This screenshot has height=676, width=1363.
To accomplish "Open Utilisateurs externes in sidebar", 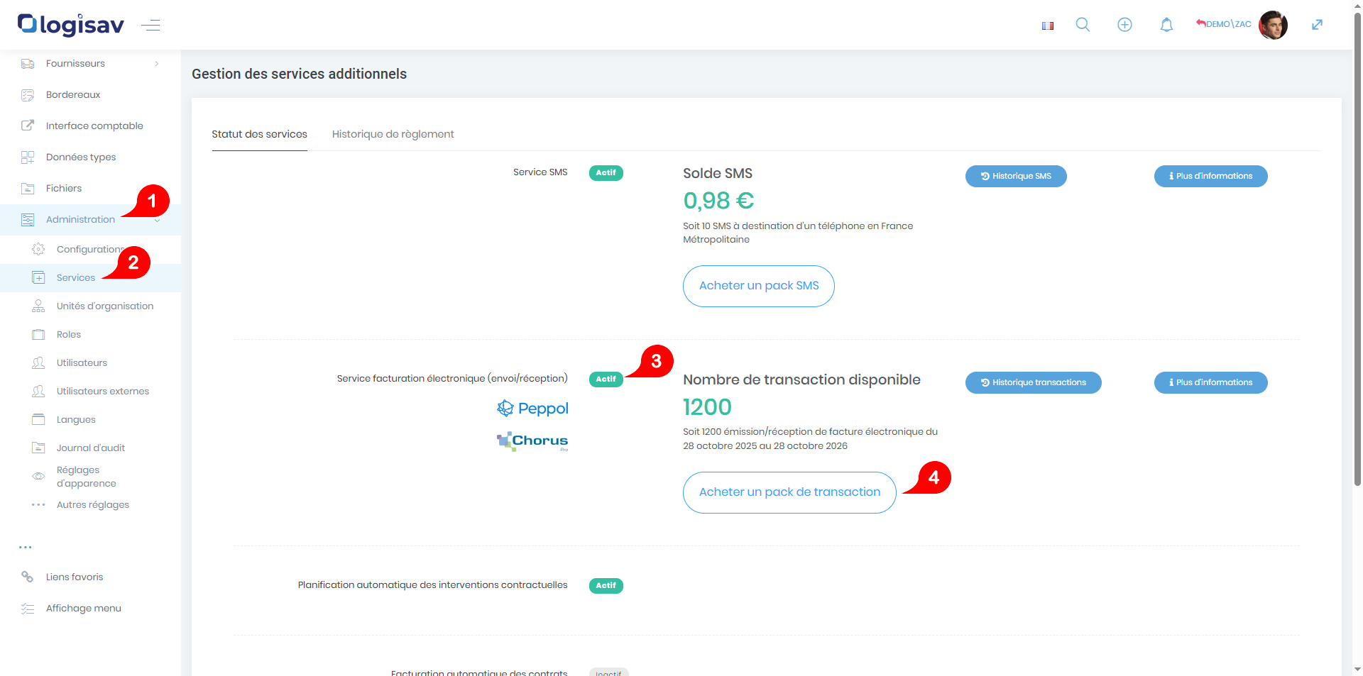I will 103,391.
